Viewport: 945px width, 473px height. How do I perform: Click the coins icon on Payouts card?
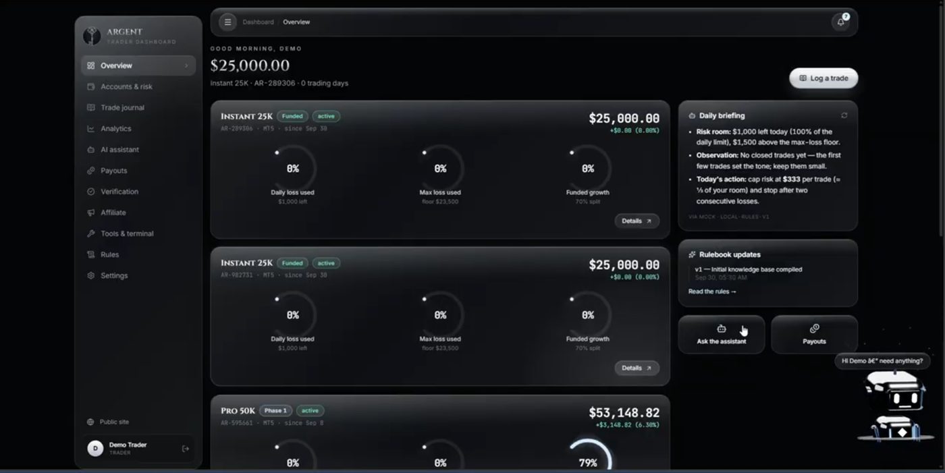click(x=814, y=329)
